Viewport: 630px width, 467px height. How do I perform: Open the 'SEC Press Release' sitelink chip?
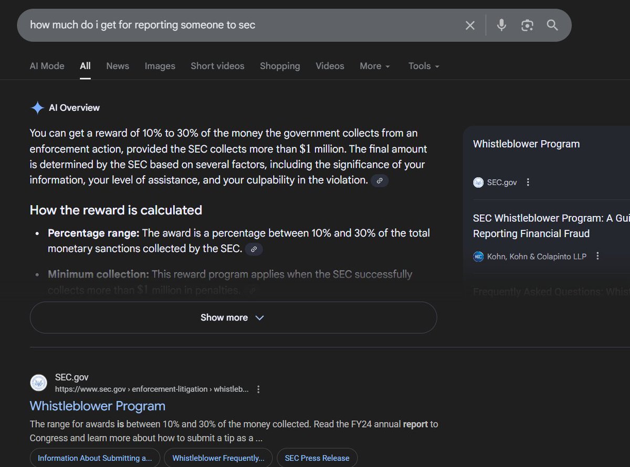(x=317, y=458)
